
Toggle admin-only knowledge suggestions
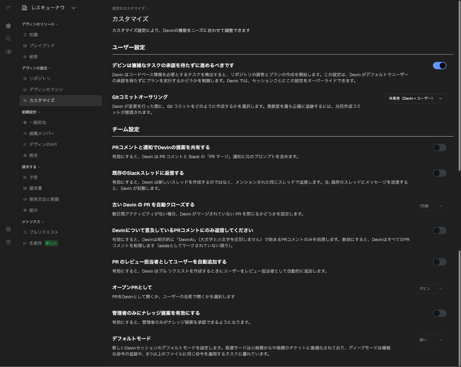[x=440, y=313]
